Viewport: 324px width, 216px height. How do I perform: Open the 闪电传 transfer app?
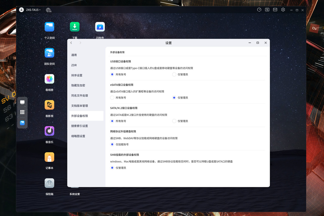[100, 27]
